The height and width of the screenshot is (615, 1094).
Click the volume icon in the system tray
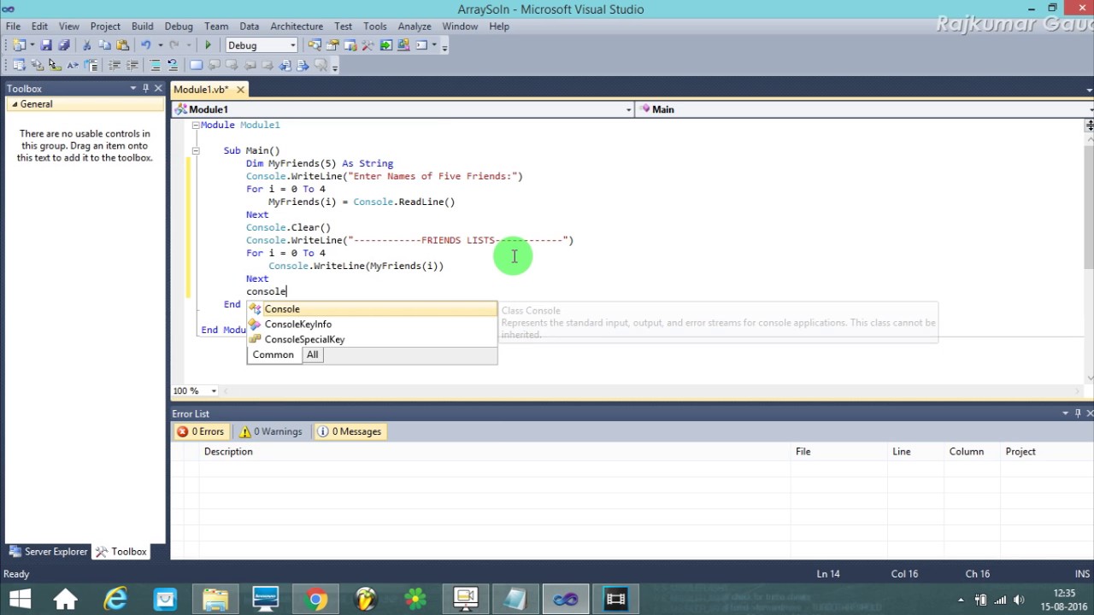click(x=1018, y=600)
